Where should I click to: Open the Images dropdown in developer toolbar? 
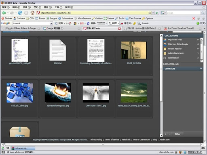coord(52,19)
